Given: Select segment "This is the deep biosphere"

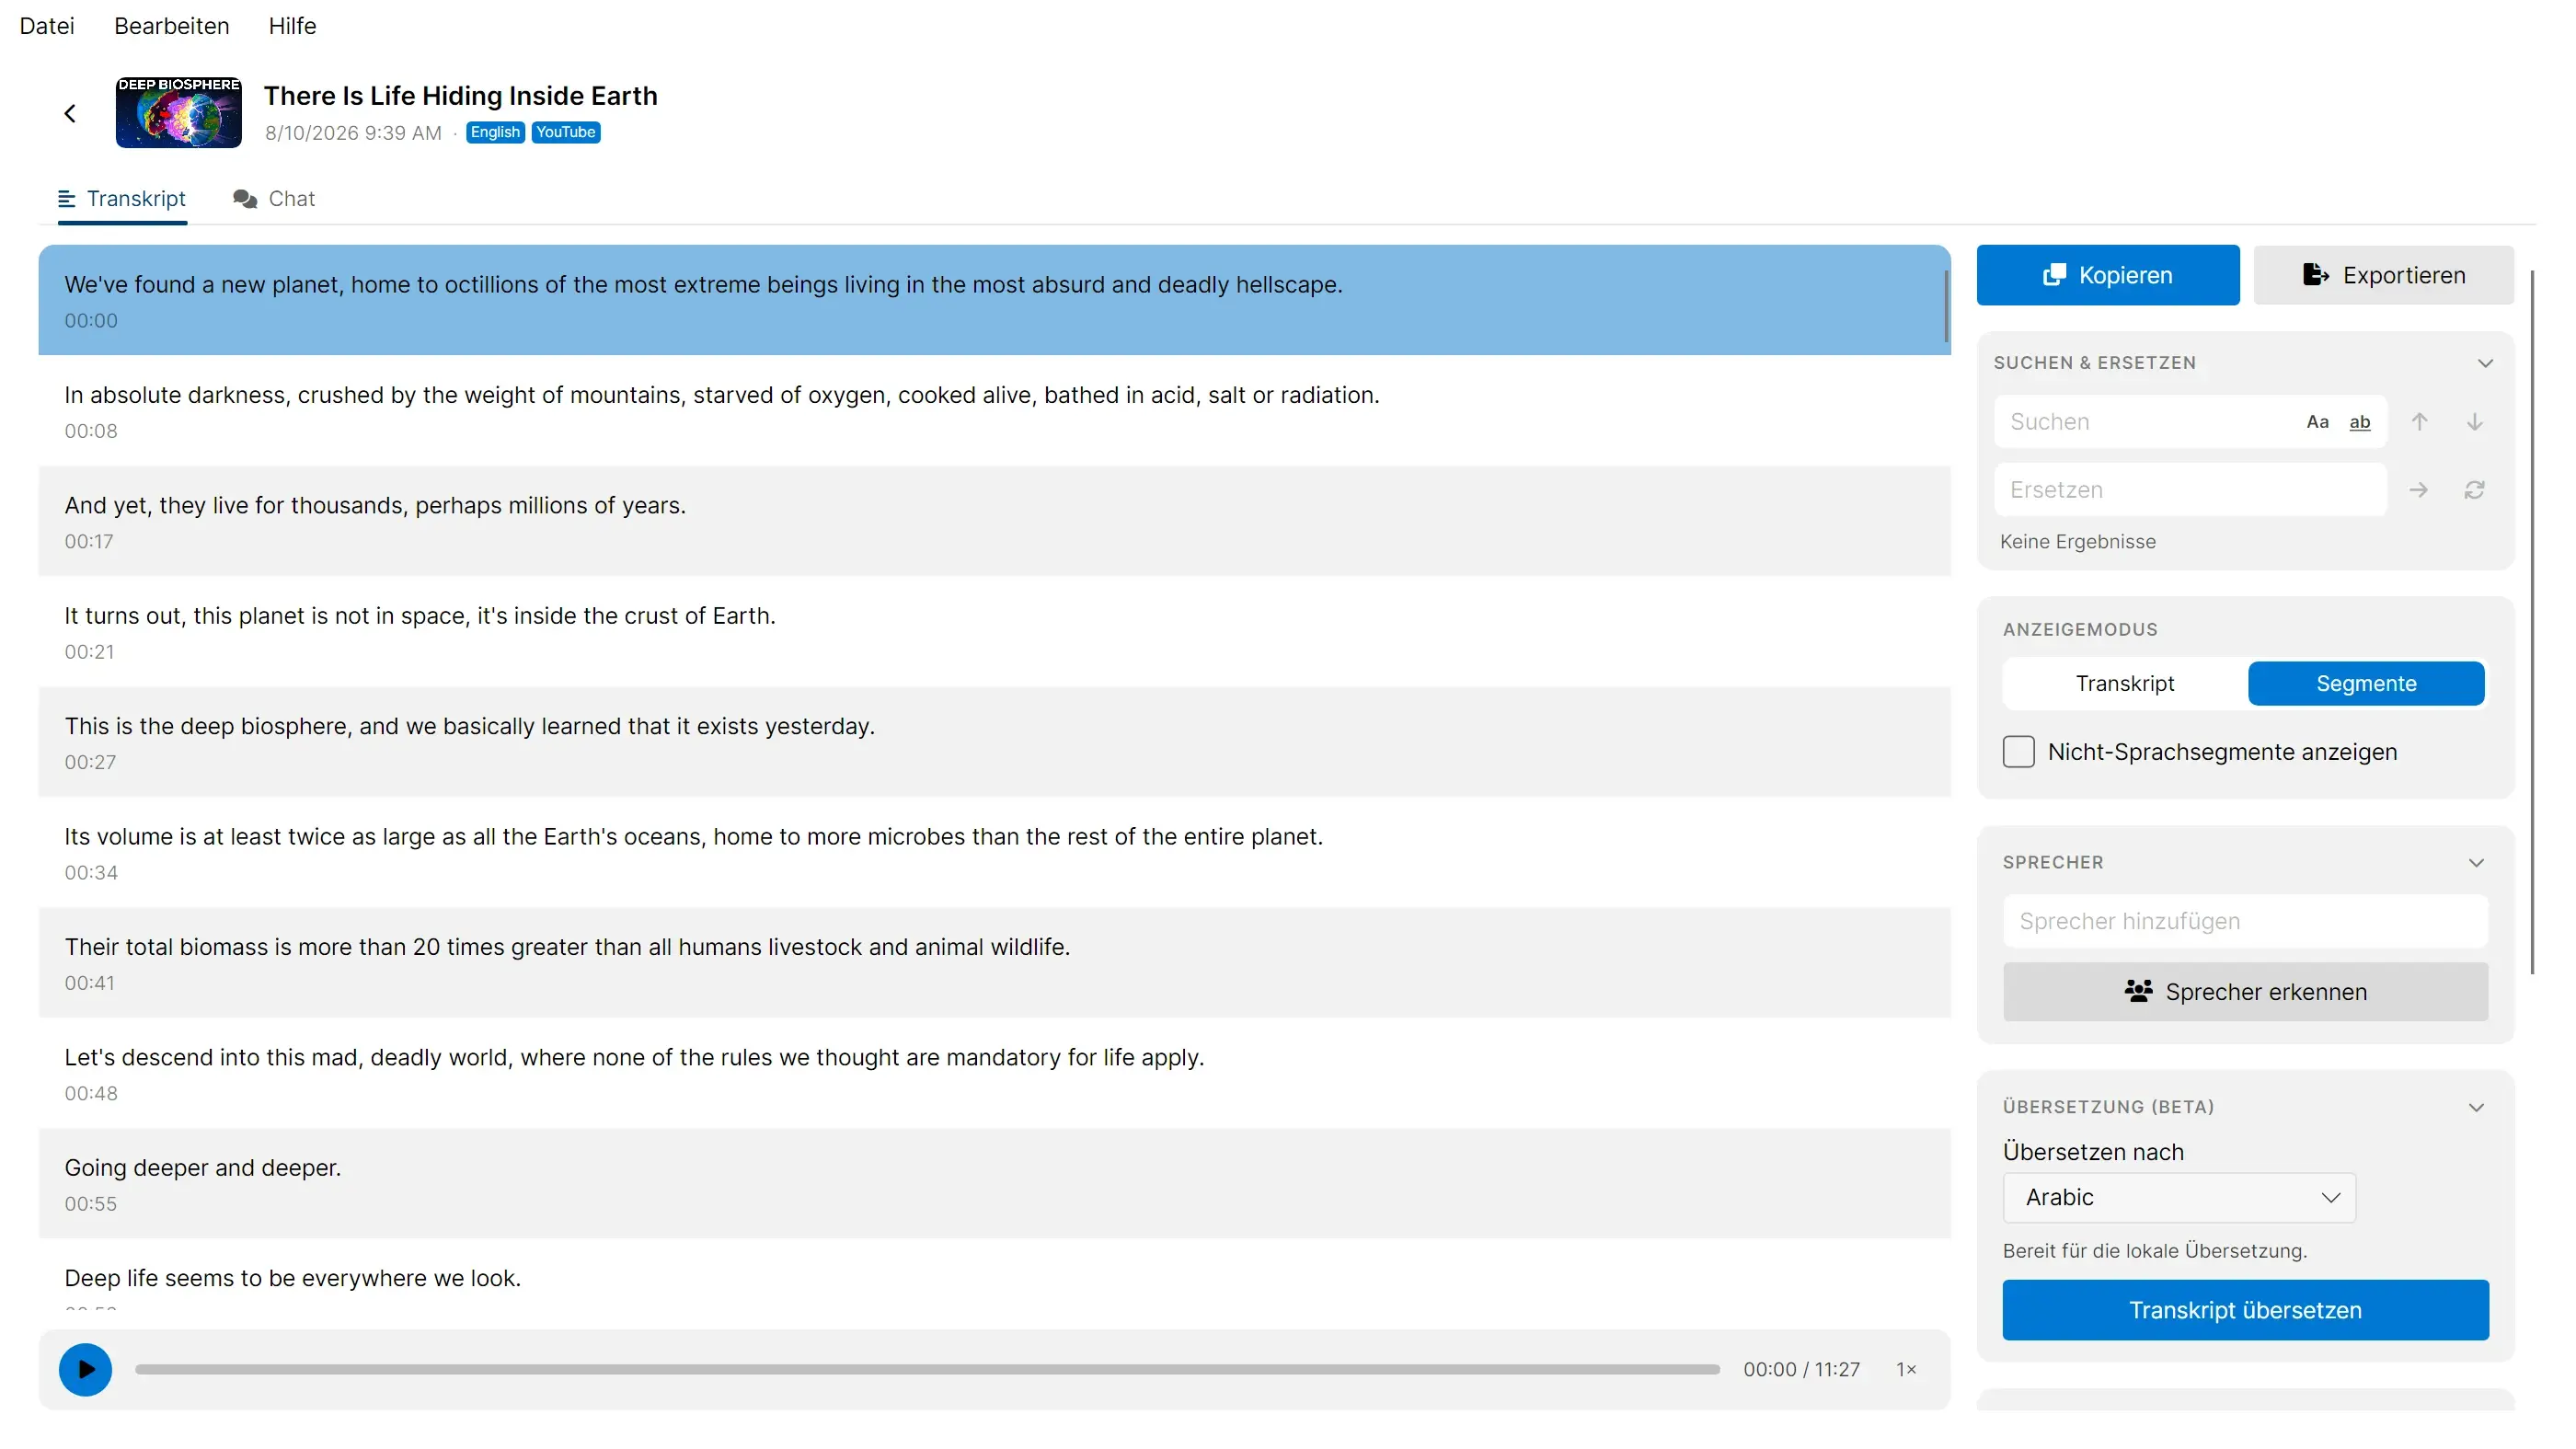Looking at the screenshot, I should [994, 742].
